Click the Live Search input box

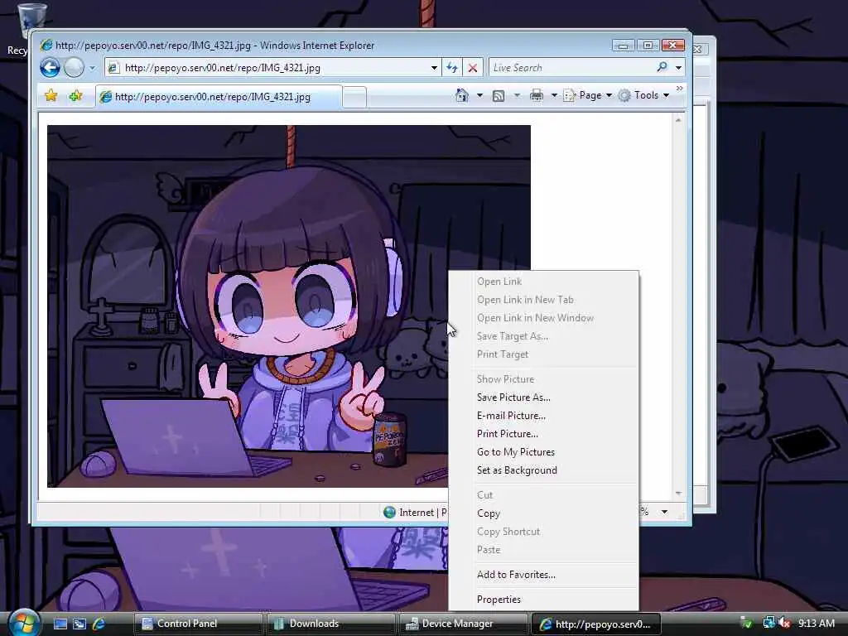coord(571,68)
